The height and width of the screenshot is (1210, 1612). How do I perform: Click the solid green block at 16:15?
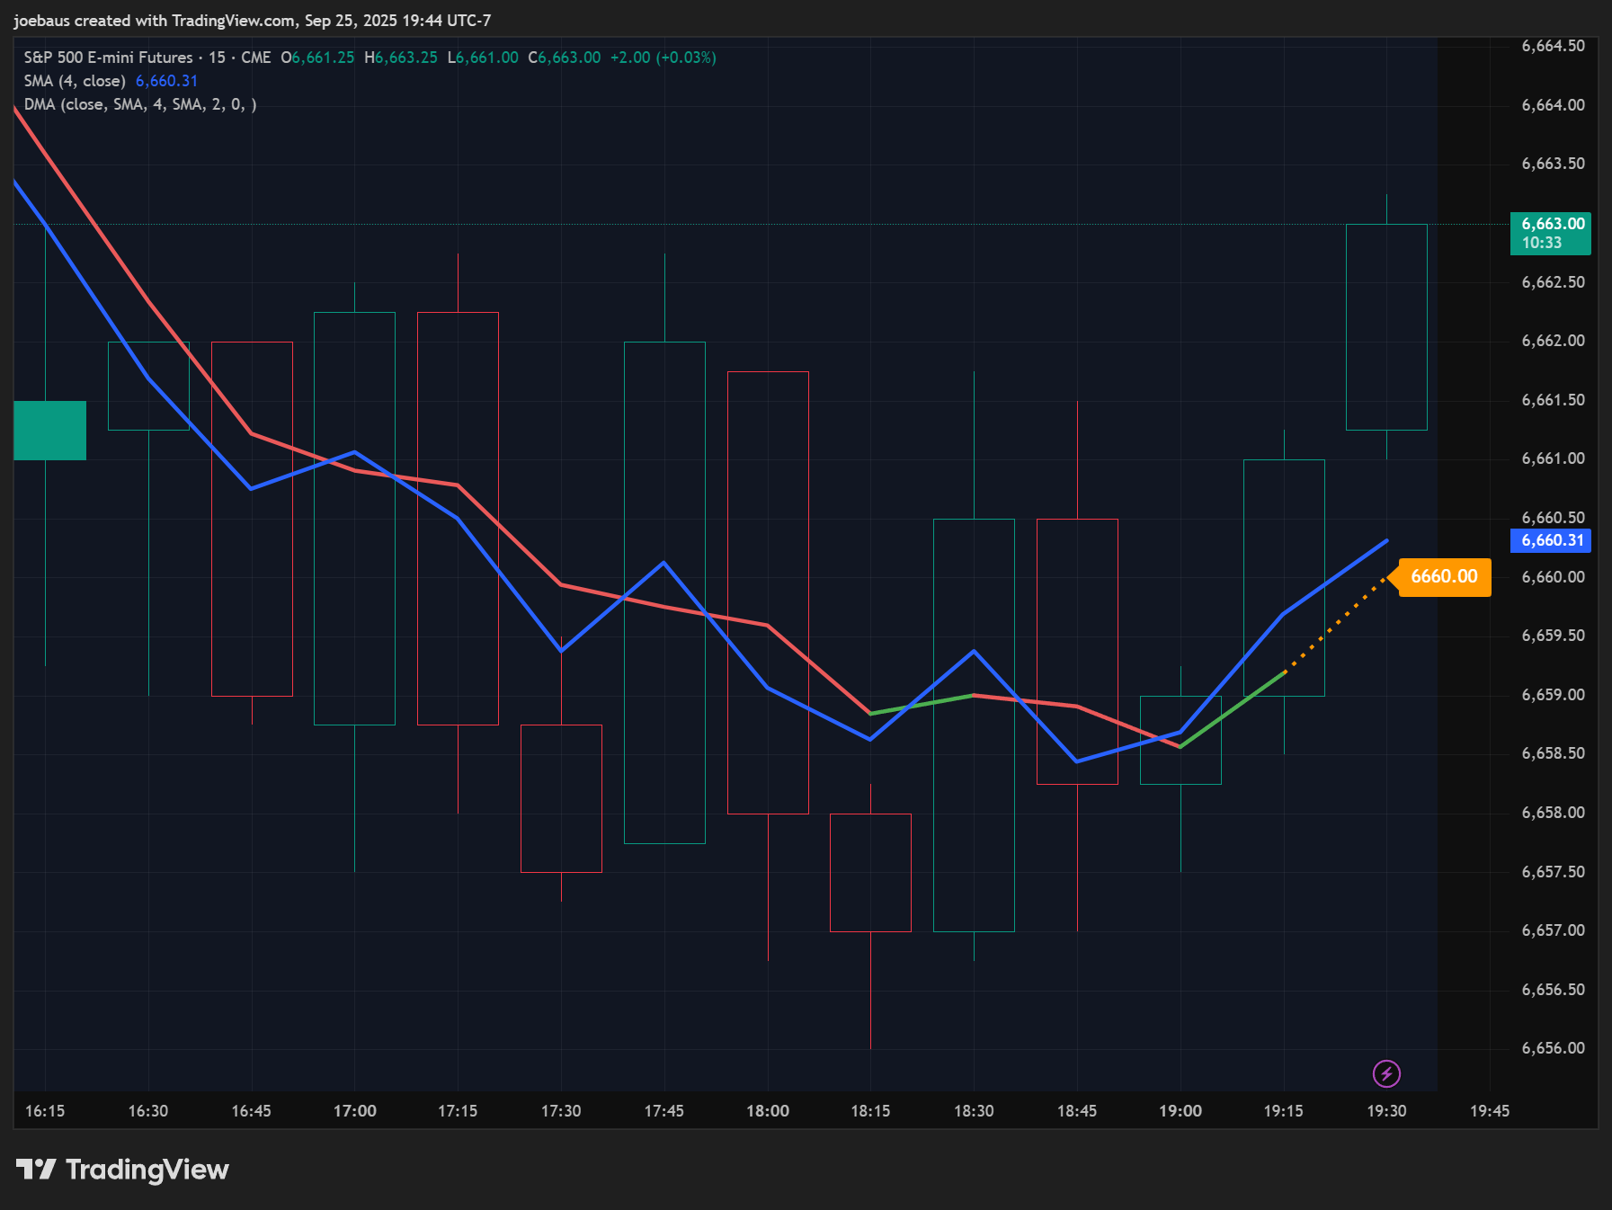[49, 431]
